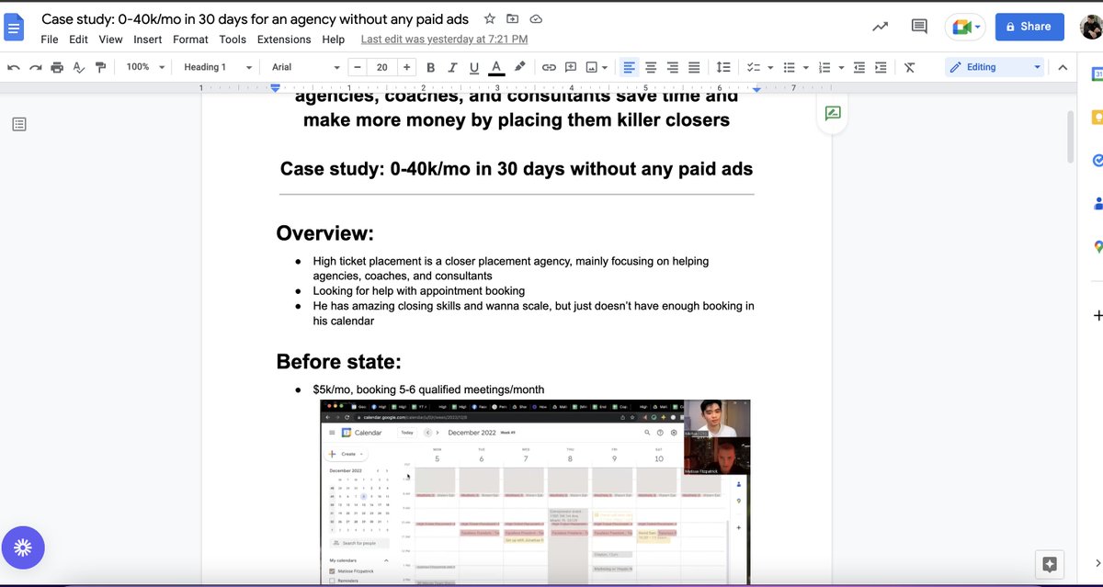Open Google Tasks in the side panel
Image resolution: width=1103 pixels, height=587 pixels.
tap(1096, 160)
